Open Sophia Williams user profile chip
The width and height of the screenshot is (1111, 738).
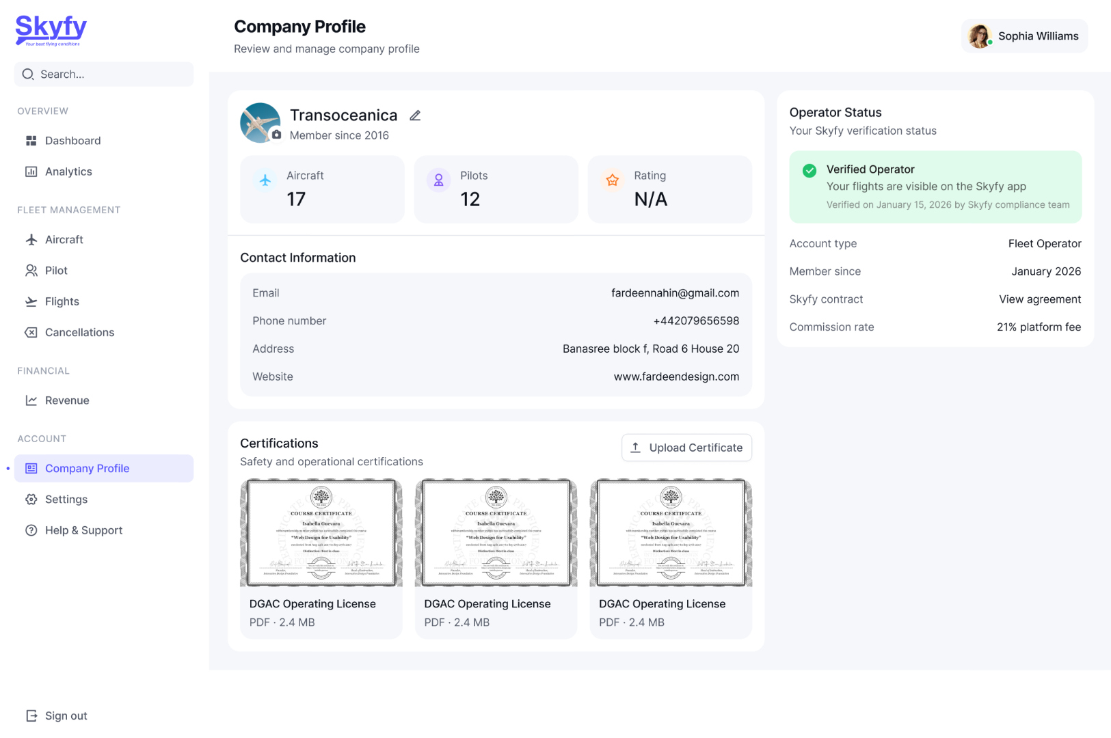[1024, 36]
